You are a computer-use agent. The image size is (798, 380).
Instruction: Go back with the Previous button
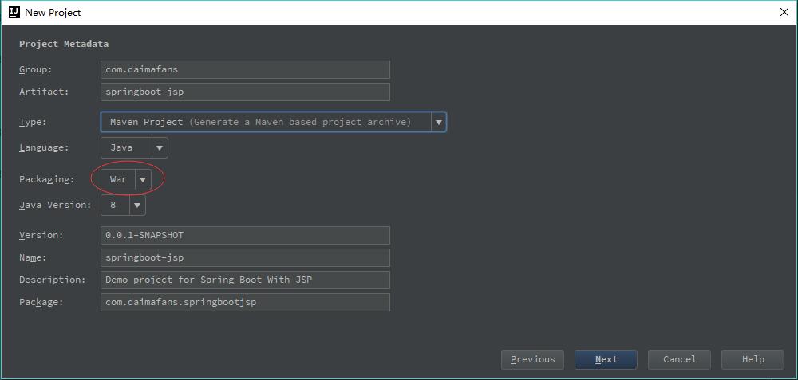click(532, 359)
